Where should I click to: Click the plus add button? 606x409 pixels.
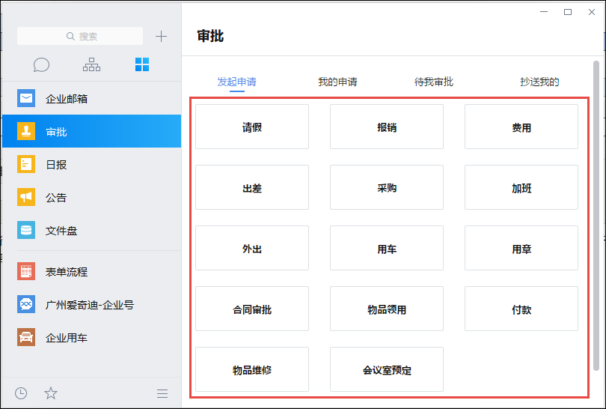tap(161, 37)
